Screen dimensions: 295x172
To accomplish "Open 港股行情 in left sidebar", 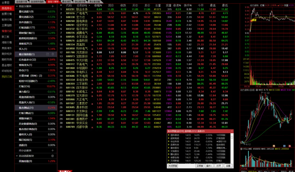I will tap(7, 42).
